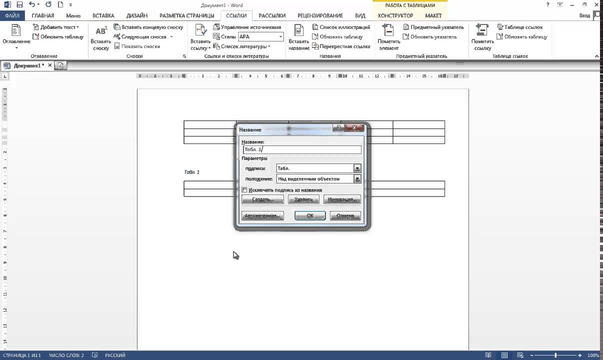Image resolution: width=603 pixels, height=360 pixels.
Task: Click Показать сноски
Action: tap(137, 46)
